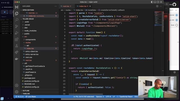The height and width of the screenshot is (101, 180).
Task: Click the Twitter tab in left background window
Action: click(5, 12)
